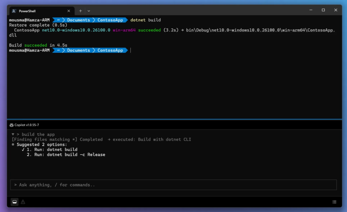Click 'Restore complete (0.5s)' line

pos(38,25)
